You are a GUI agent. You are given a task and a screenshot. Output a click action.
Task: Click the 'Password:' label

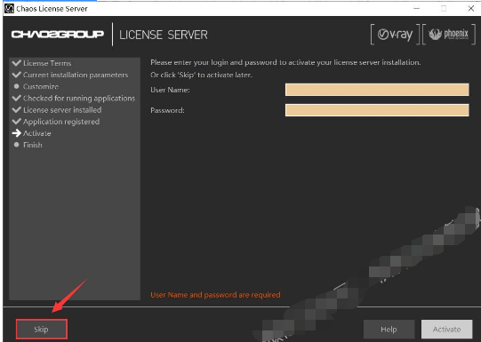point(167,110)
